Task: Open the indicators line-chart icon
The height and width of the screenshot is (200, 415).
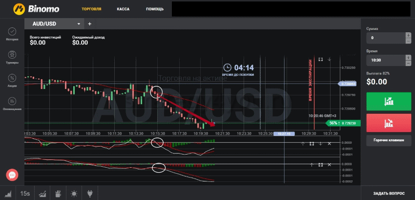Action: pyautogui.click(x=42, y=193)
